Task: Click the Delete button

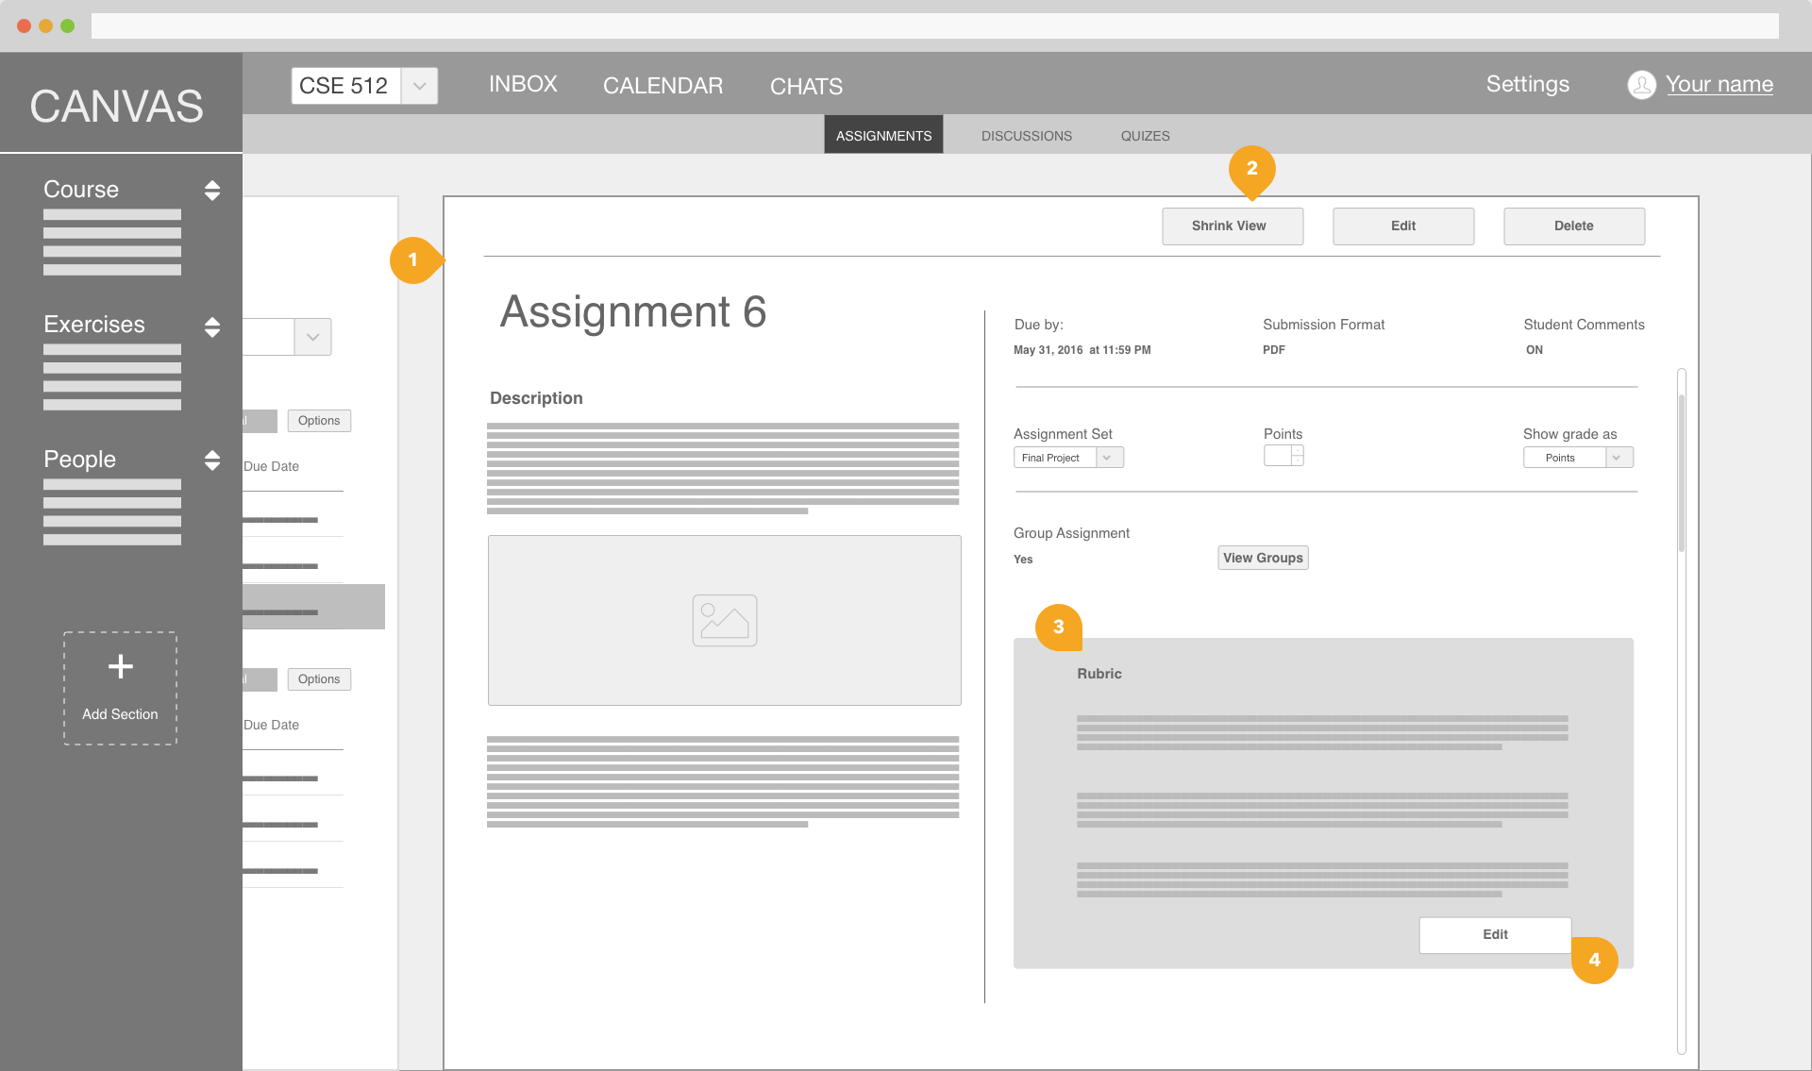Action: (x=1574, y=226)
